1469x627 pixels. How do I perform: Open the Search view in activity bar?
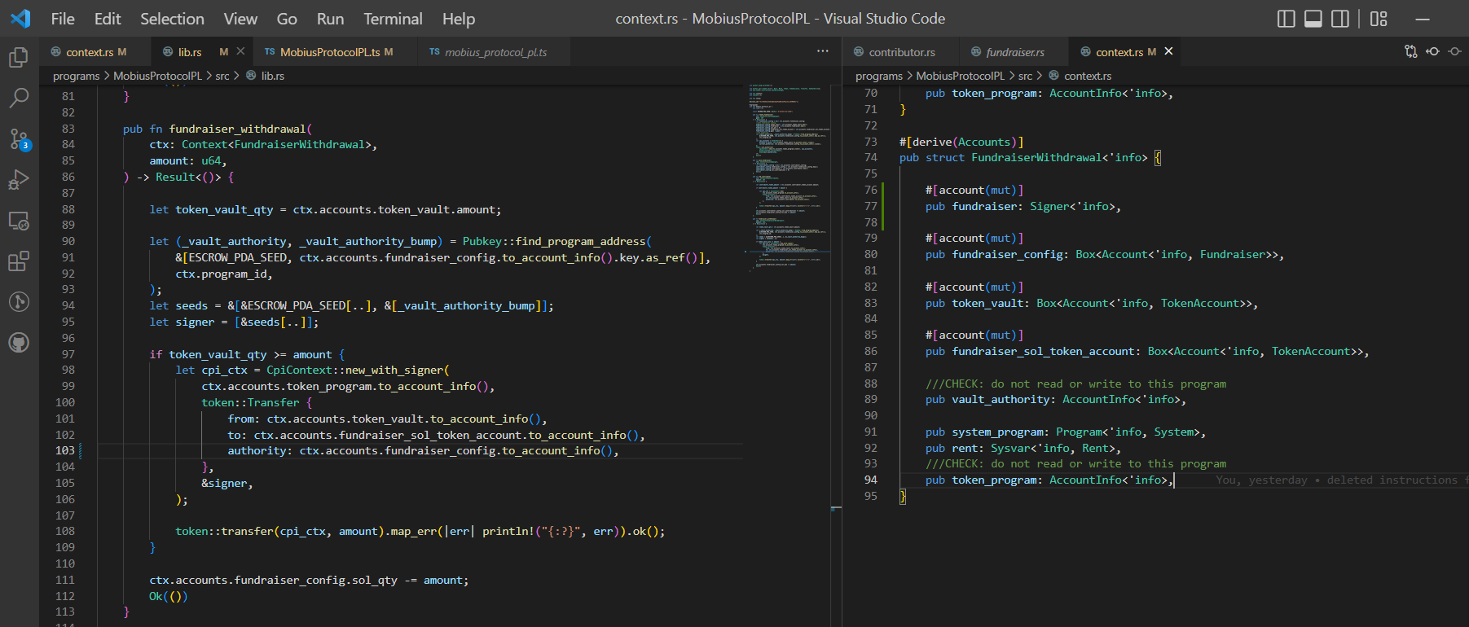coord(19,98)
